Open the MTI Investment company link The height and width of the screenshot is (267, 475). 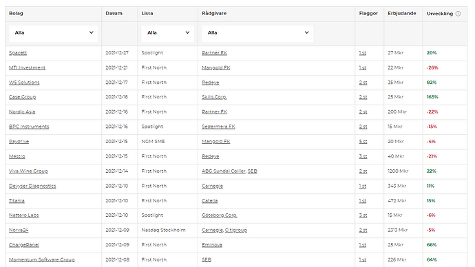coord(27,67)
